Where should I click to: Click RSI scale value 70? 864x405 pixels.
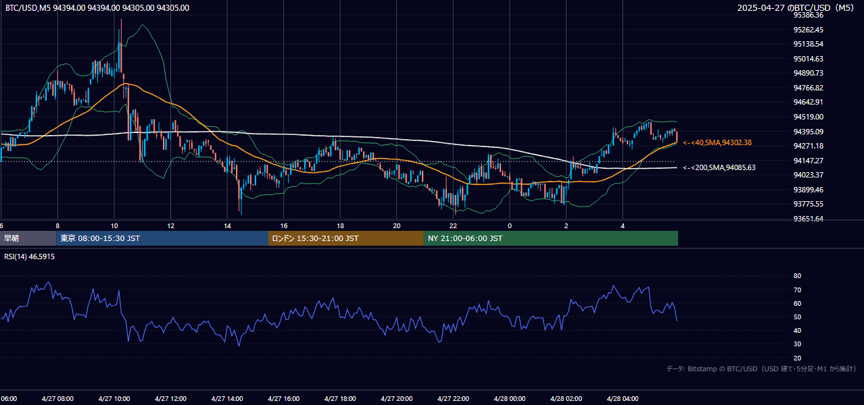tap(797, 290)
